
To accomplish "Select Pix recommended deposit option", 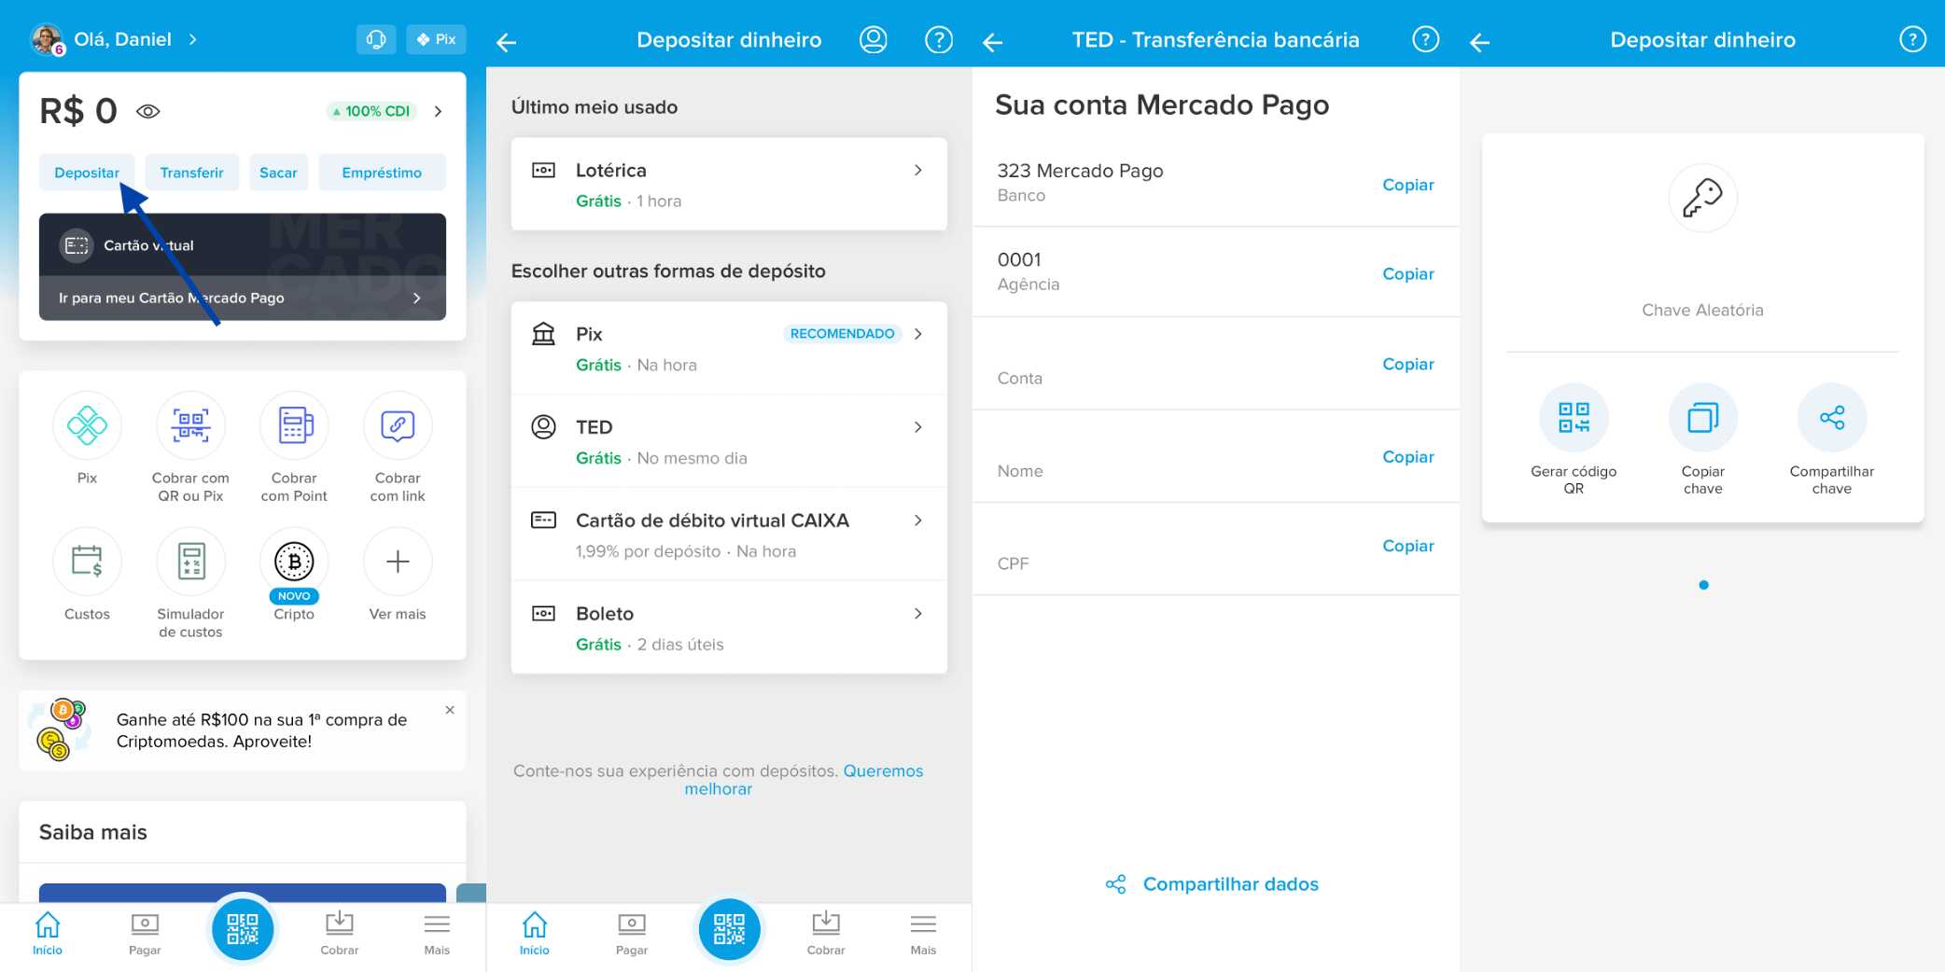I will [x=729, y=348].
